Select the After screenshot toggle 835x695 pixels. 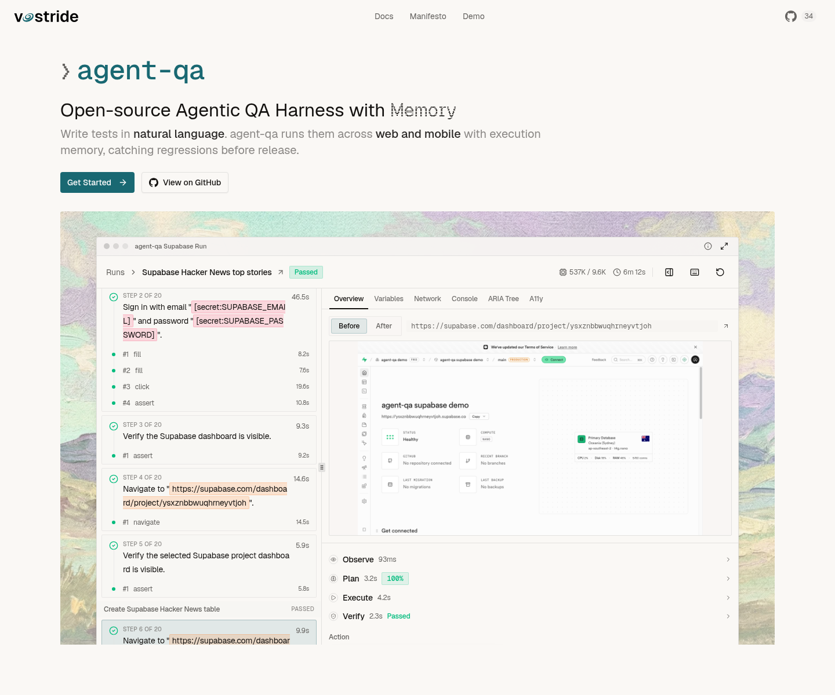point(384,326)
